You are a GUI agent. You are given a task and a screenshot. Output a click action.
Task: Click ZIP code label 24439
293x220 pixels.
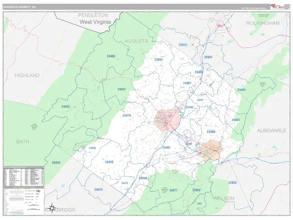click(56, 163)
